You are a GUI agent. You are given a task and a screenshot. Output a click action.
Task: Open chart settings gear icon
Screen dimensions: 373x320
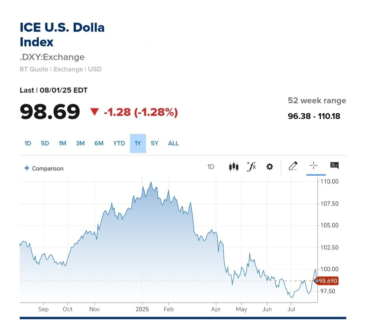pos(270,167)
